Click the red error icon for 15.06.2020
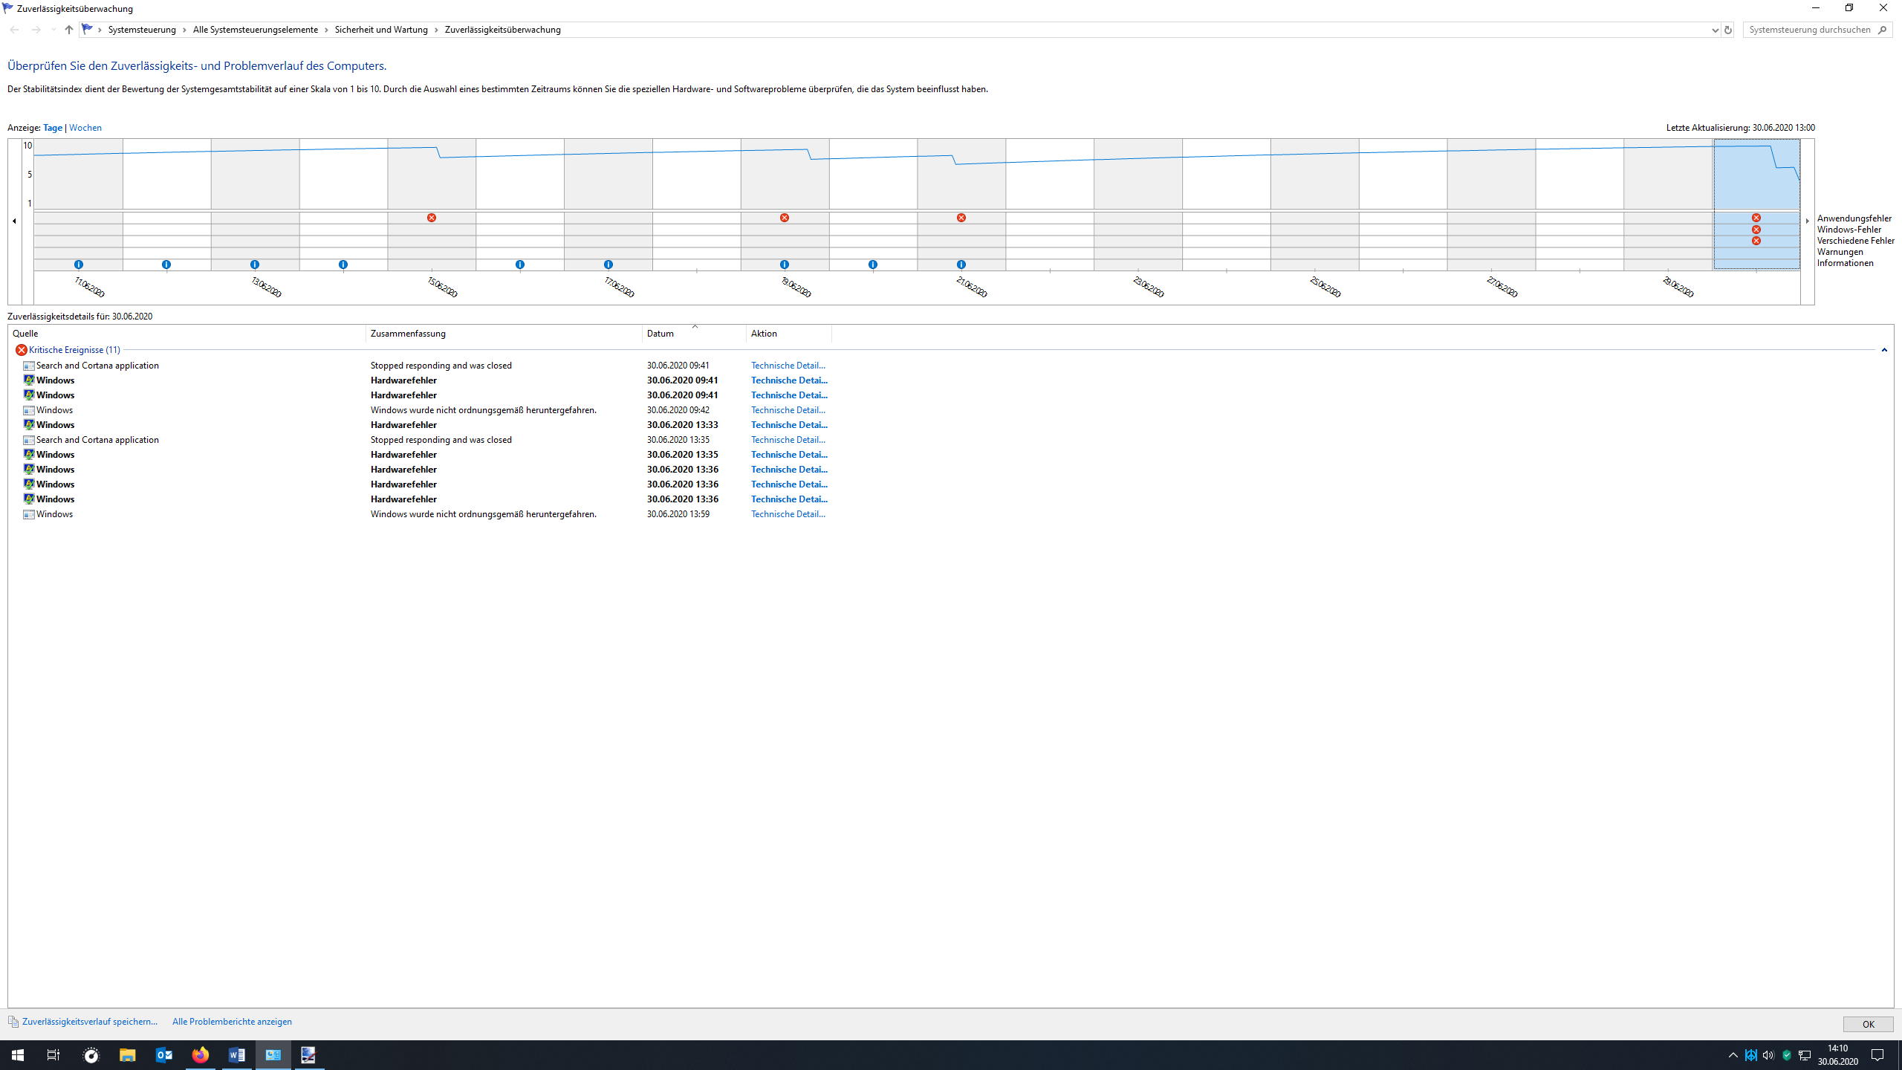The image size is (1902, 1070). pyautogui.click(x=432, y=218)
